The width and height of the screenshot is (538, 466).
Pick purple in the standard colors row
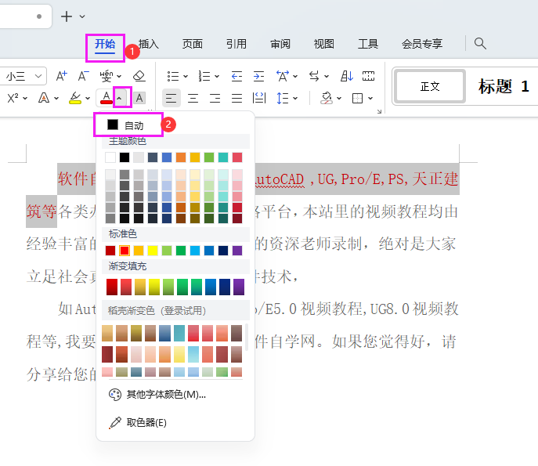237,251
